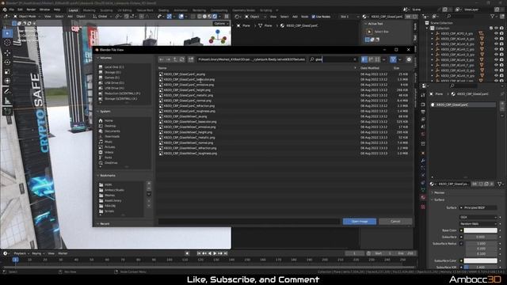
Task: Select the Annotate tool in the viewport toolbar
Action: tap(7, 92)
